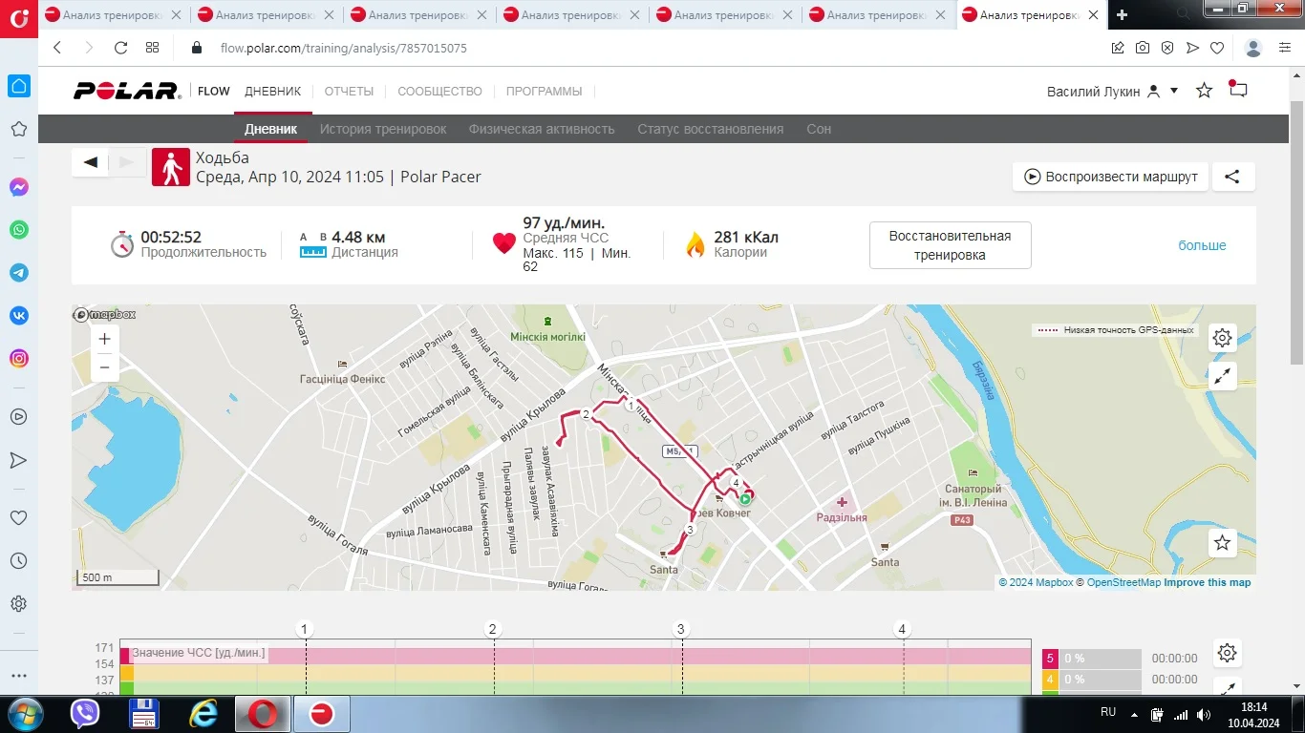Viewport: 1305px width, 733px height.
Task: Open heart rate chart settings gear
Action: [1228, 653]
